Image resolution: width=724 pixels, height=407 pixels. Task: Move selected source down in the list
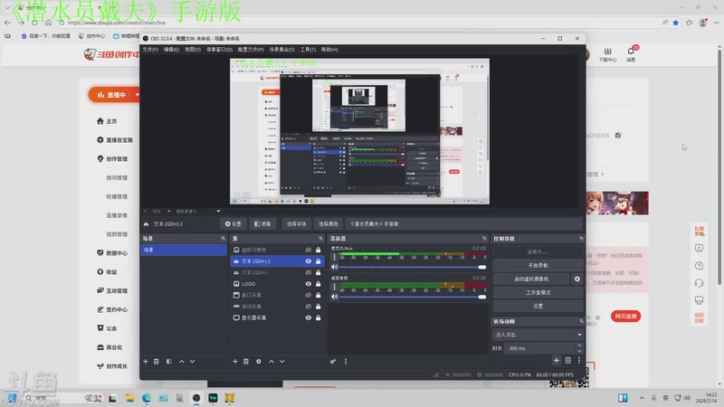tap(282, 361)
